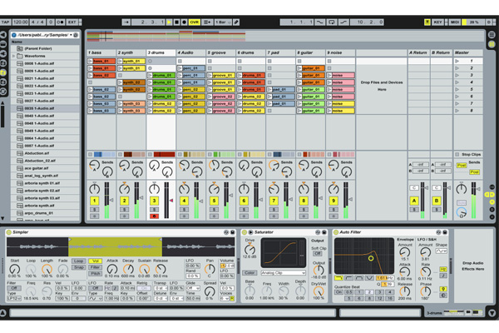The height and width of the screenshot is (333, 499).
Task: Launch Master scene 8
Action: (x=457, y=111)
